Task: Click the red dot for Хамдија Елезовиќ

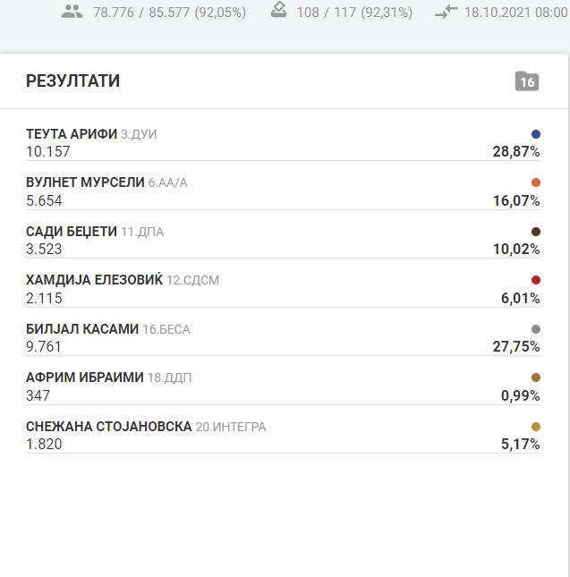Action: click(536, 280)
